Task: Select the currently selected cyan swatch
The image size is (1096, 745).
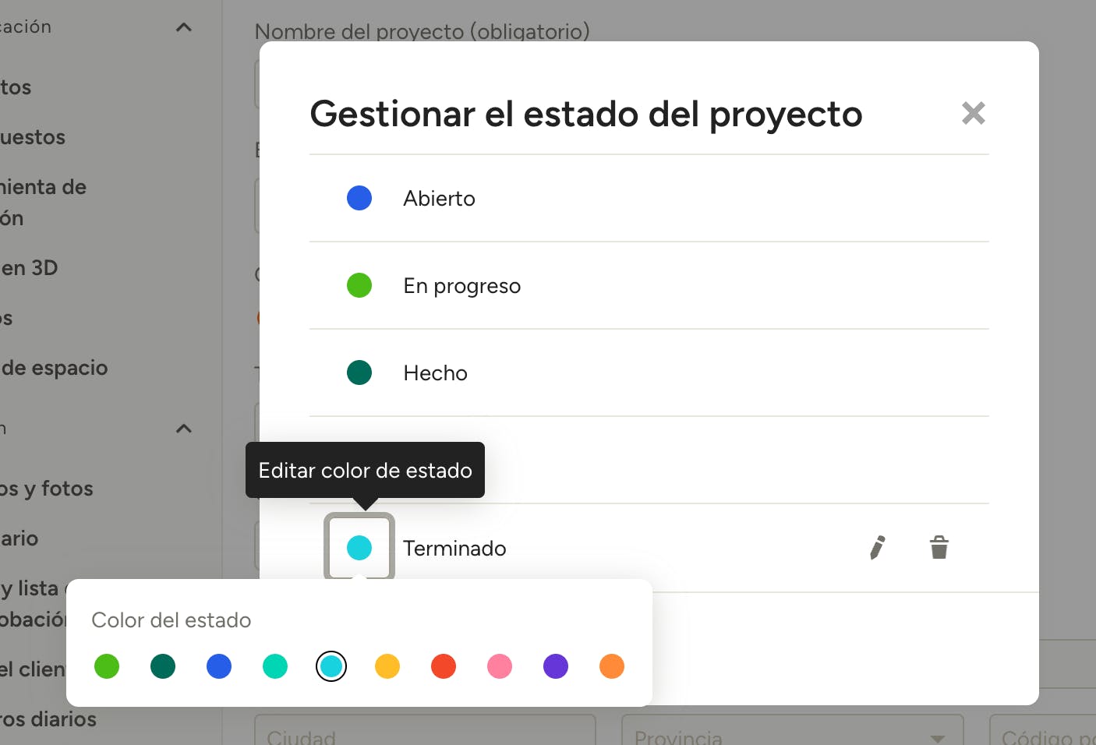Action: coord(331,666)
